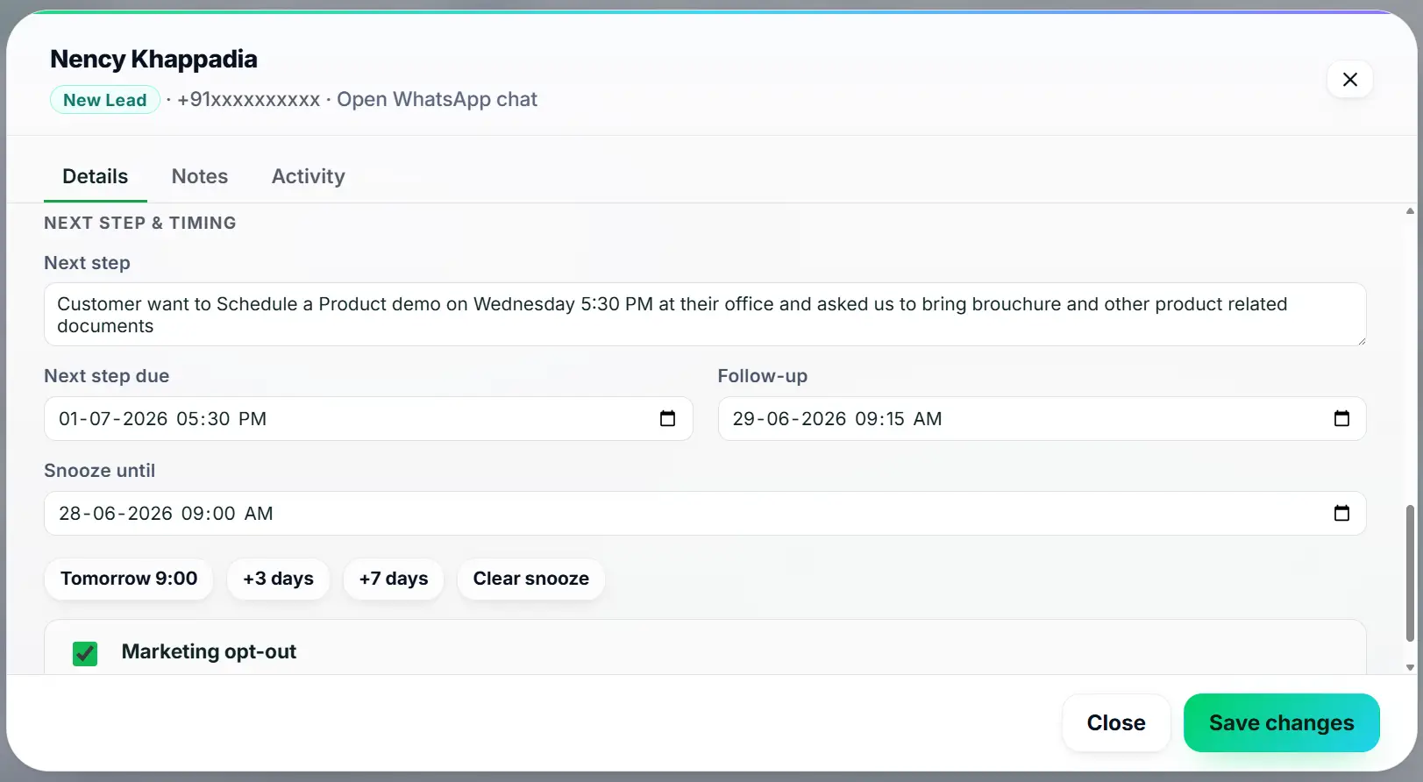Click the Next step due date field
This screenshot has width=1423, height=782.
point(368,418)
